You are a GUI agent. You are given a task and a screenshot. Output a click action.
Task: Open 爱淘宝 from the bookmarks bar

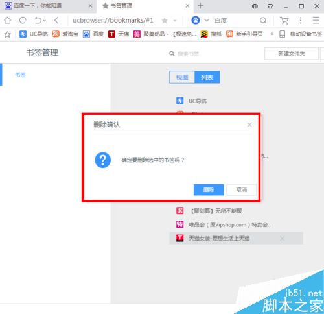(x=65, y=34)
